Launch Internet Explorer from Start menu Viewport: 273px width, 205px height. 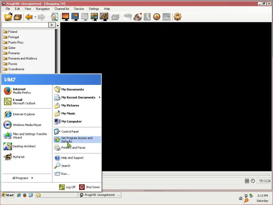pos(27,114)
